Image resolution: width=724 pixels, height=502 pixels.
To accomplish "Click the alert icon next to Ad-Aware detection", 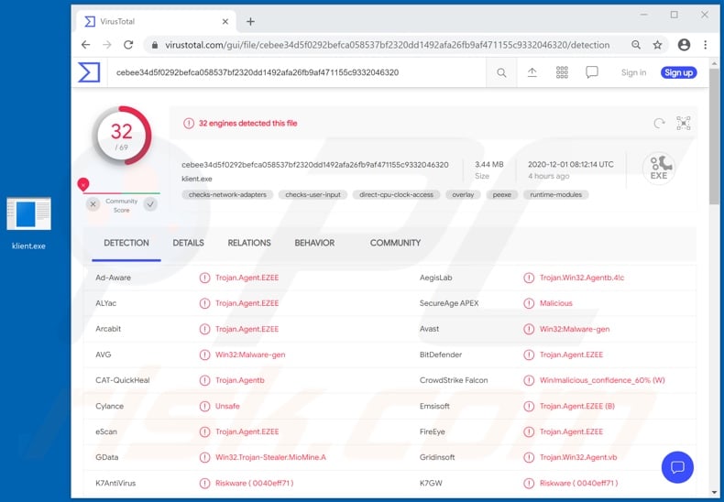I will pyautogui.click(x=204, y=278).
